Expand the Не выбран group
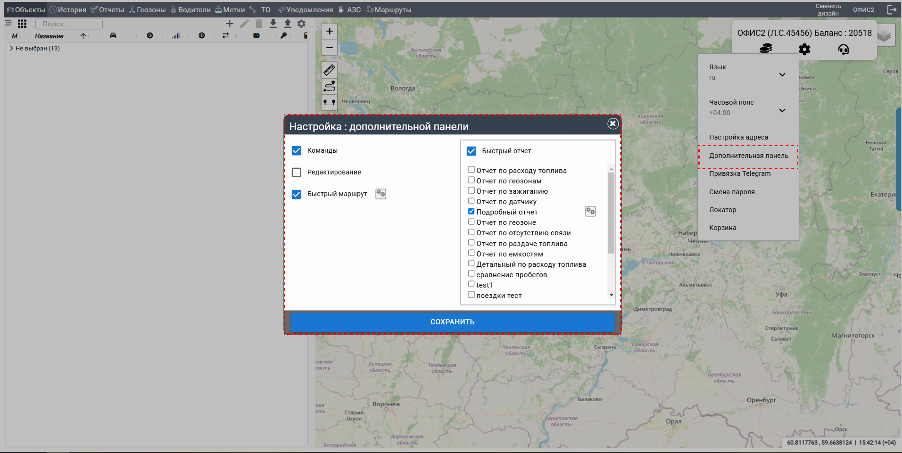The width and height of the screenshot is (902, 453). 11,48
